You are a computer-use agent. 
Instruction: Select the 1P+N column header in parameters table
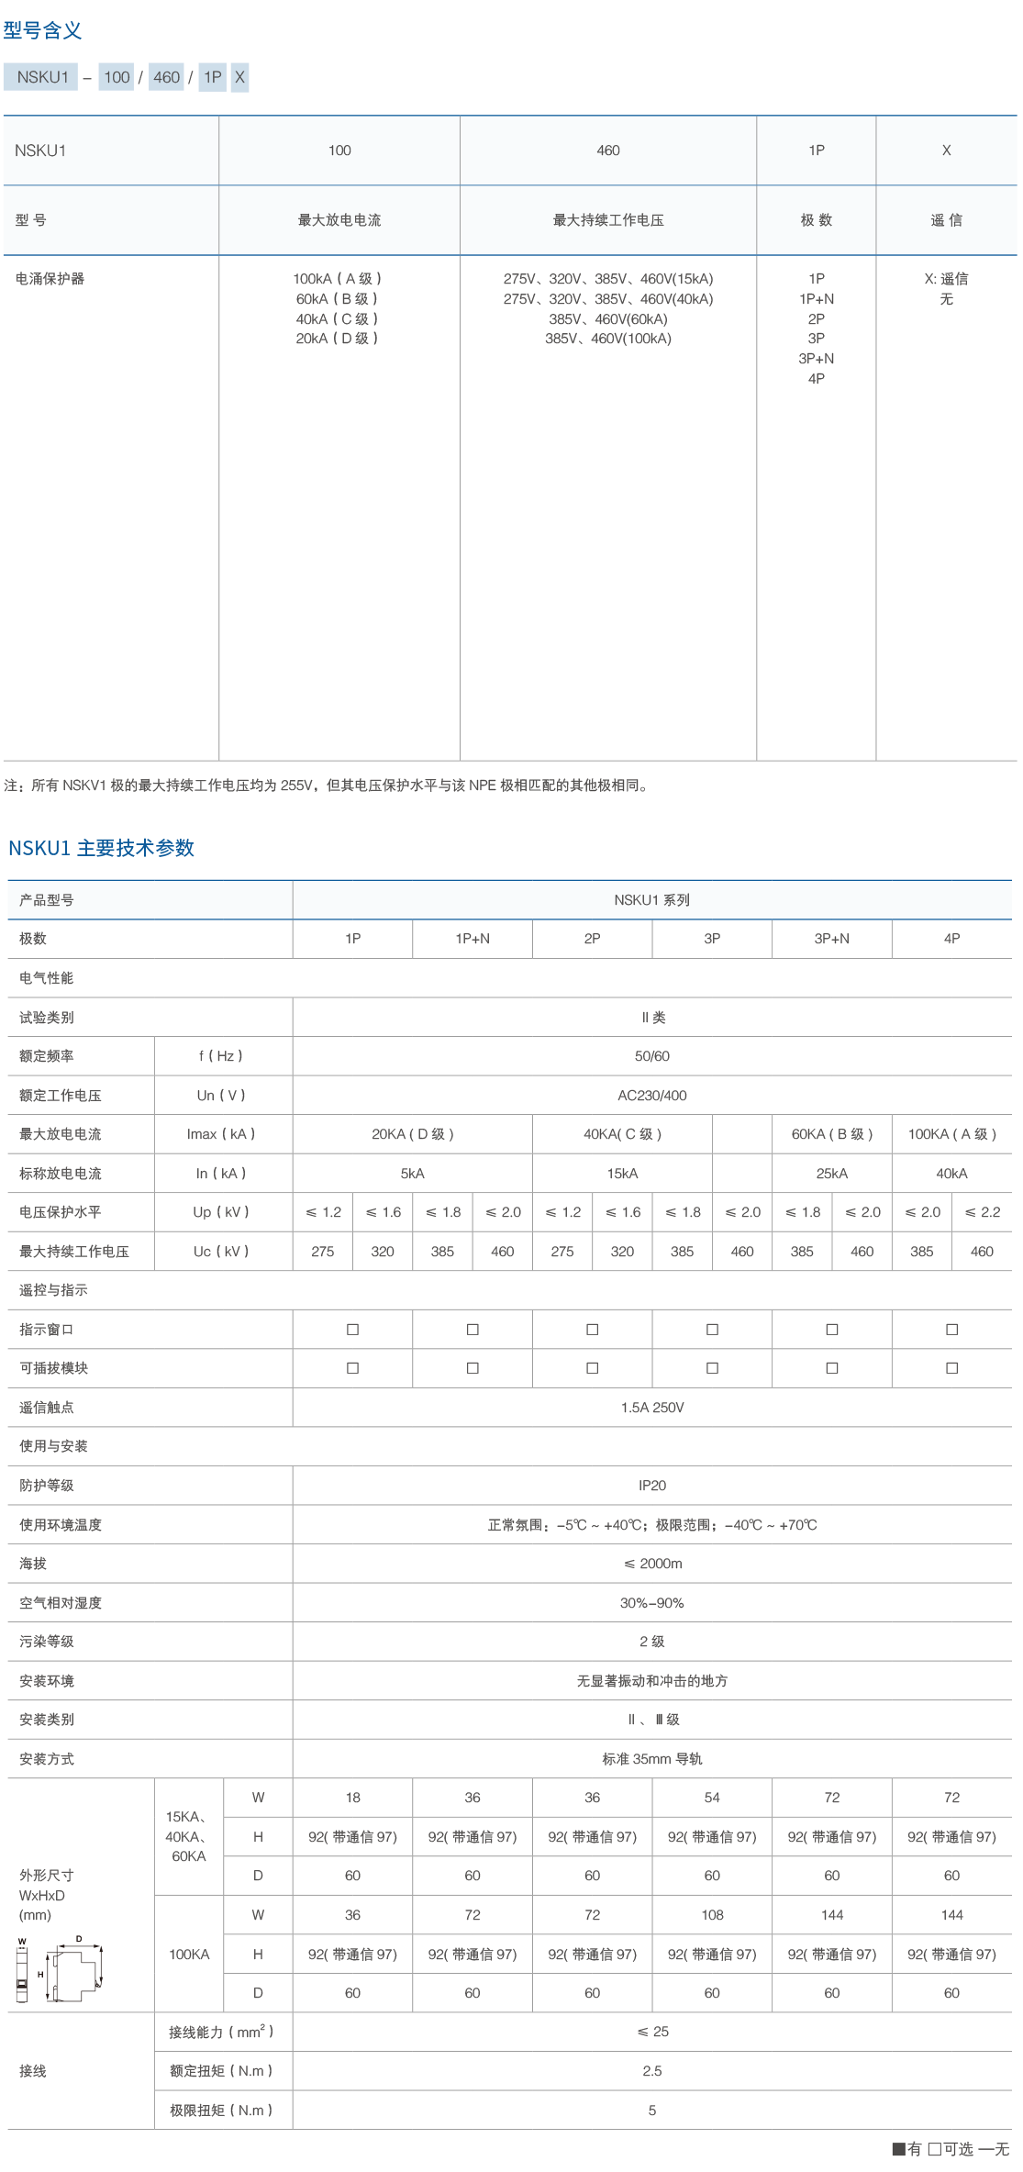coord(473,939)
